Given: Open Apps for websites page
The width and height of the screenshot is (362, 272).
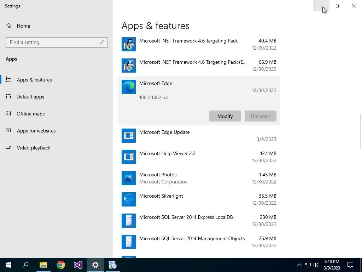Looking at the screenshot, I should click(x=57, y=131).
